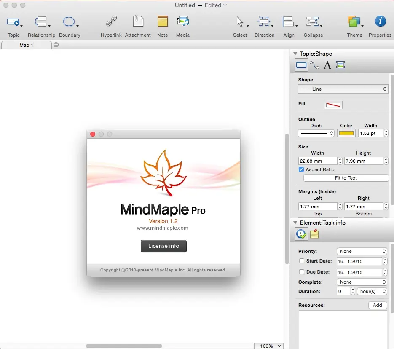This screenshot has height=349, width=394.
Task: Click the Attachment paperclip icon
Action: (138, 21)
